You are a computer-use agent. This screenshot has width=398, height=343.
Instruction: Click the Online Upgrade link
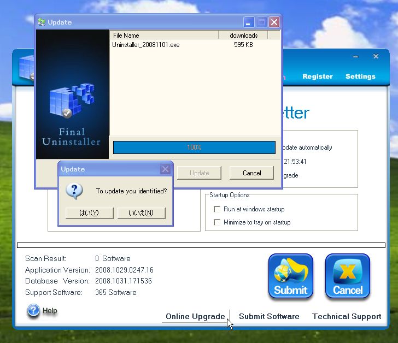pyautogui.click(x=195, y=316)
